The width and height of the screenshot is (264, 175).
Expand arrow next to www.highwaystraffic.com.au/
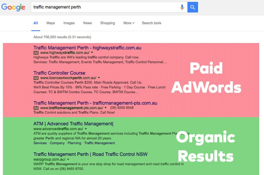(92, 53)
